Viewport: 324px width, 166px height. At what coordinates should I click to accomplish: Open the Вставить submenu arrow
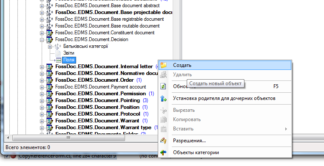pos(286,129)
